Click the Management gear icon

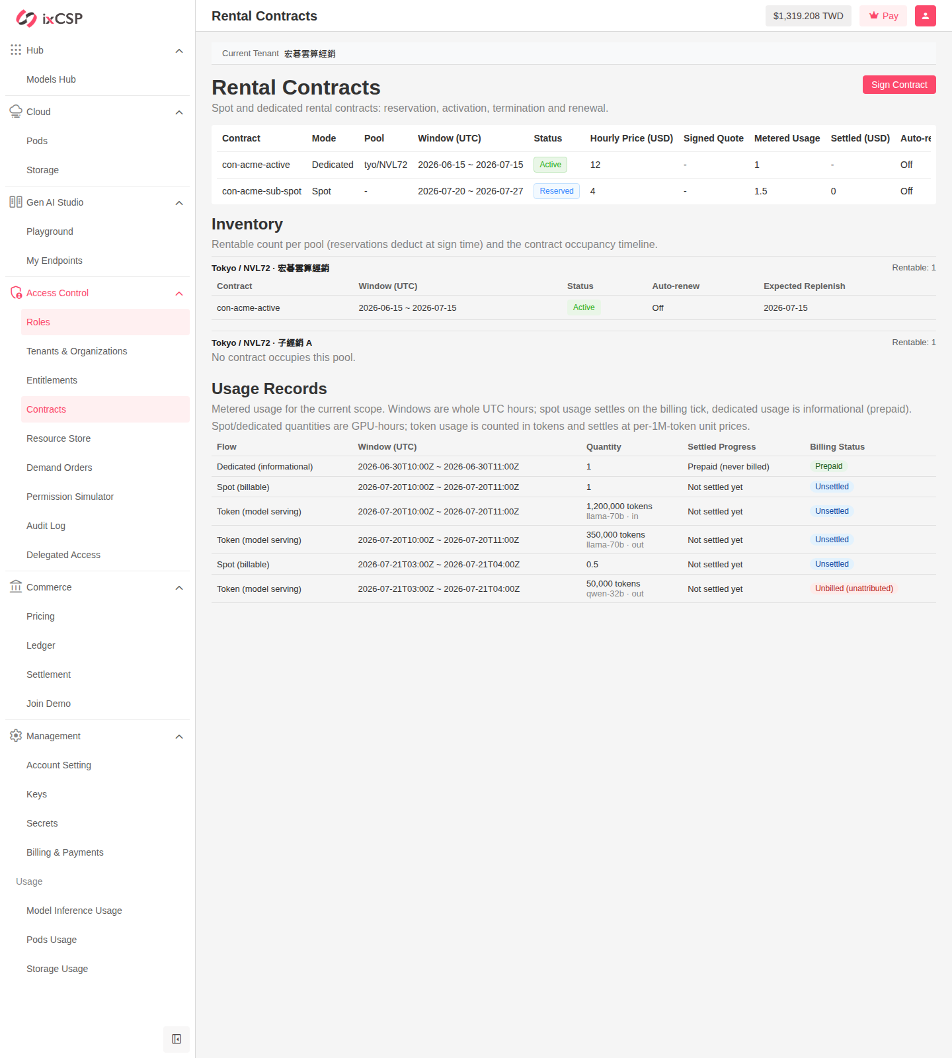(16, 736)
